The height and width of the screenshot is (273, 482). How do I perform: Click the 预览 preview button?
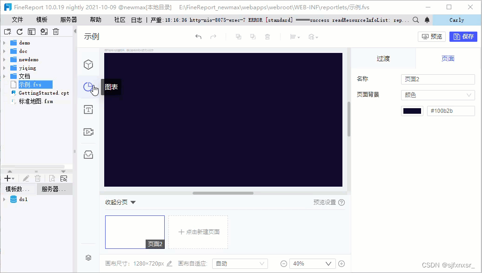pos(432,37)
